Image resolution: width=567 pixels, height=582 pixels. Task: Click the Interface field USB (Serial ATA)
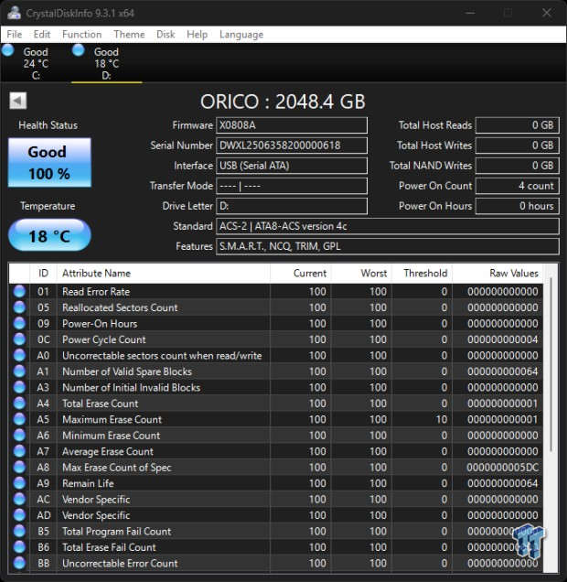pos(292,166)
